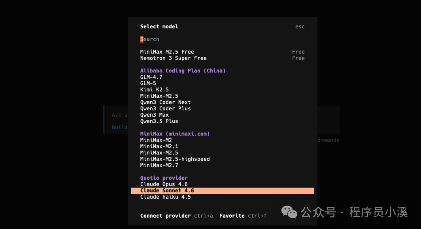
Task: Dismiss the model dialog via esc
Action: pos(300,26)
